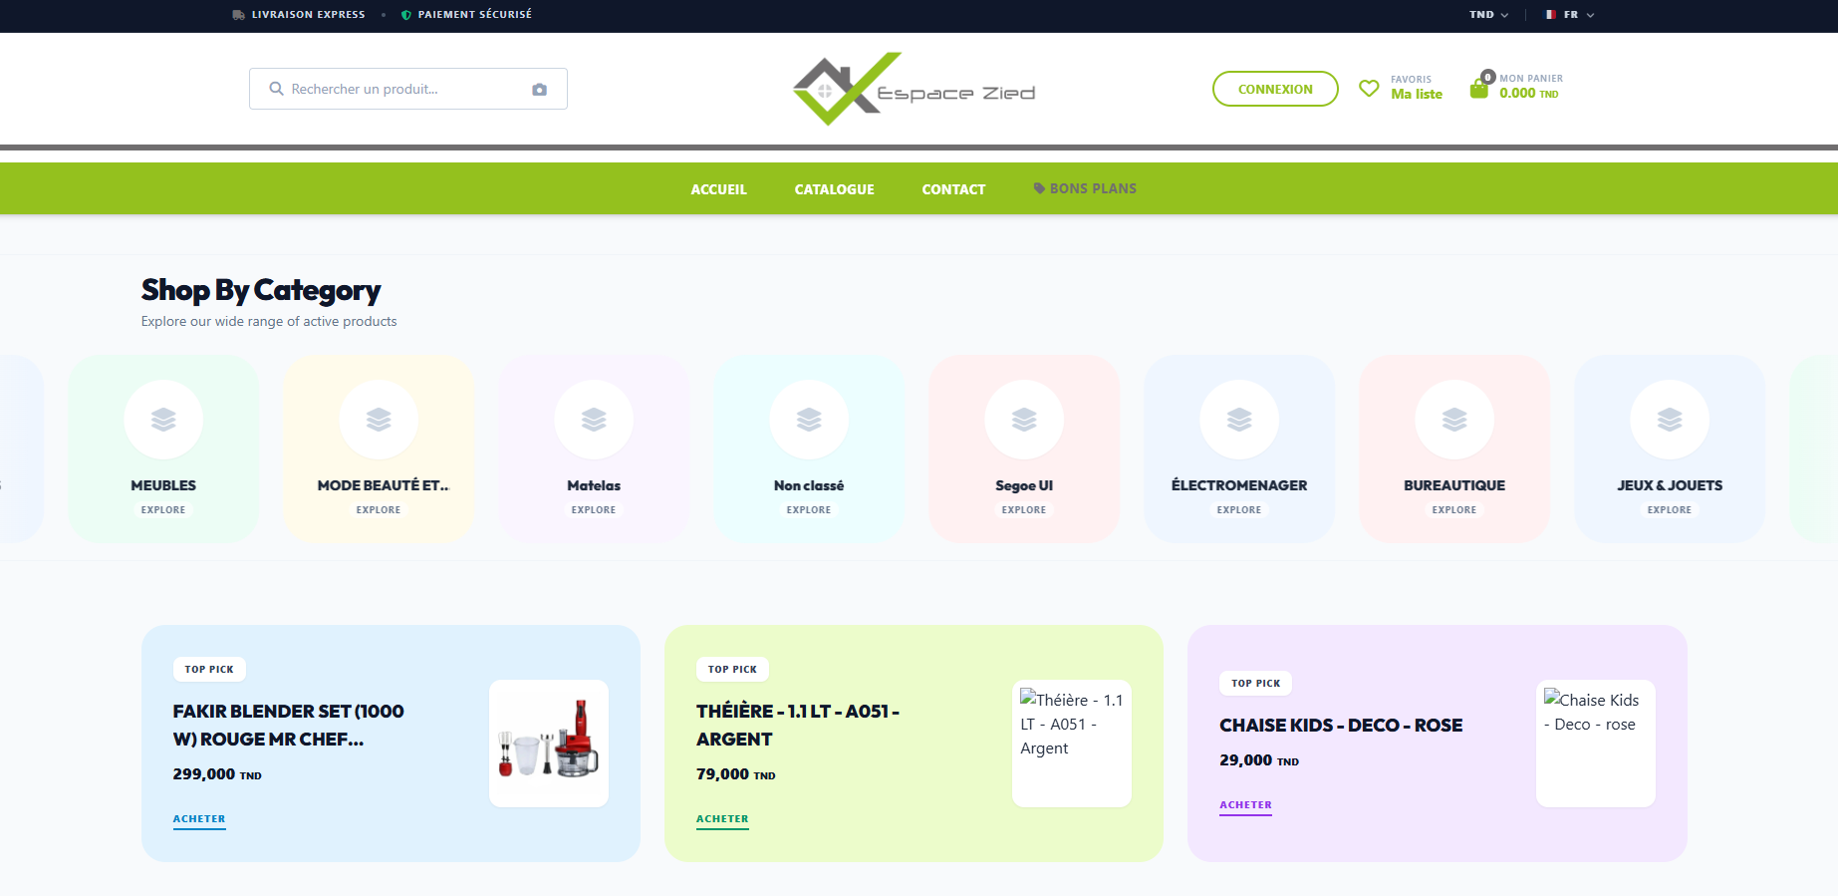Click the CONNEXION button
Screen dimensions: 1838x896
(x=1275, y=89)
